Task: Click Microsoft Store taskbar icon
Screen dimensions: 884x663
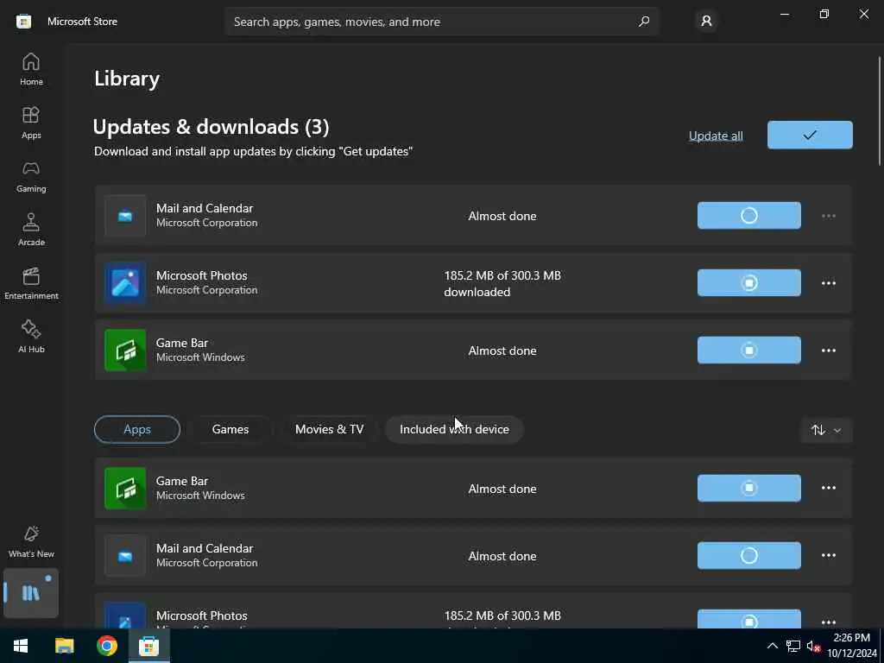Action: pyautogui.click(x=148, y=646)
